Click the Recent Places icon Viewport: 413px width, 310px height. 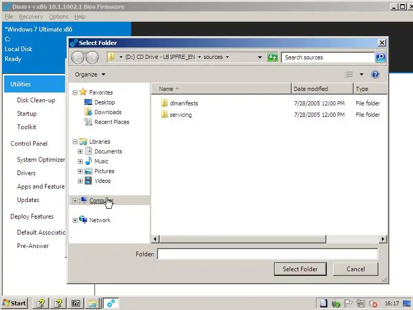[88, 122]
